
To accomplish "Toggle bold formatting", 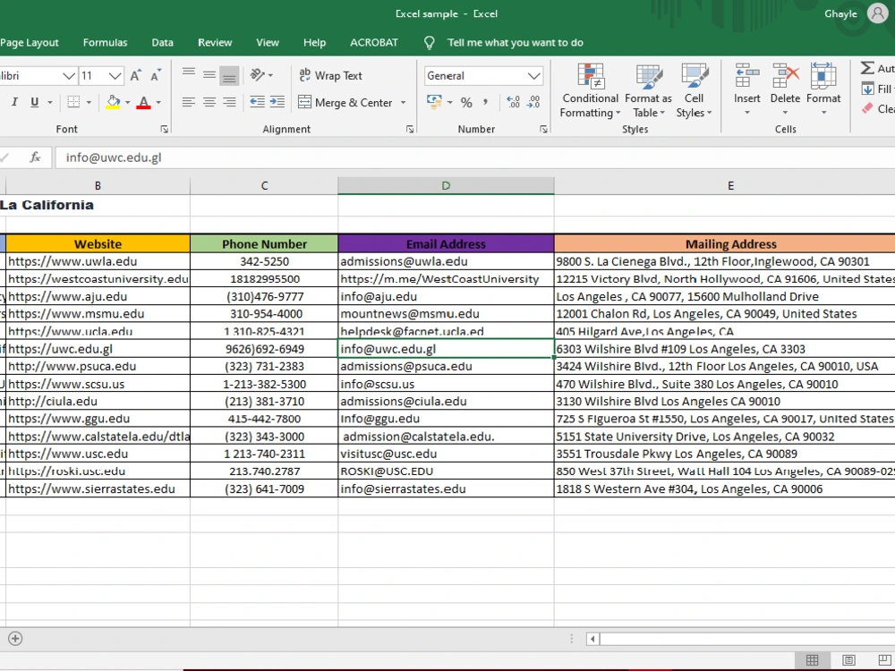I will click(x=0, y=102).
